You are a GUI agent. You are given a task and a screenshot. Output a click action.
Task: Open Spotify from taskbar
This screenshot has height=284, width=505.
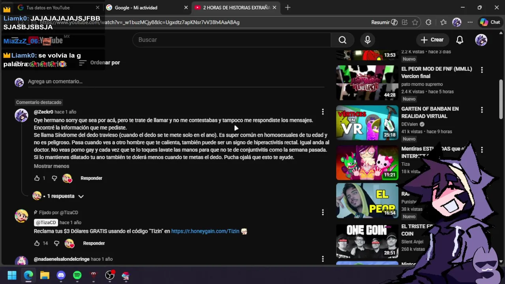coord(77,275)
